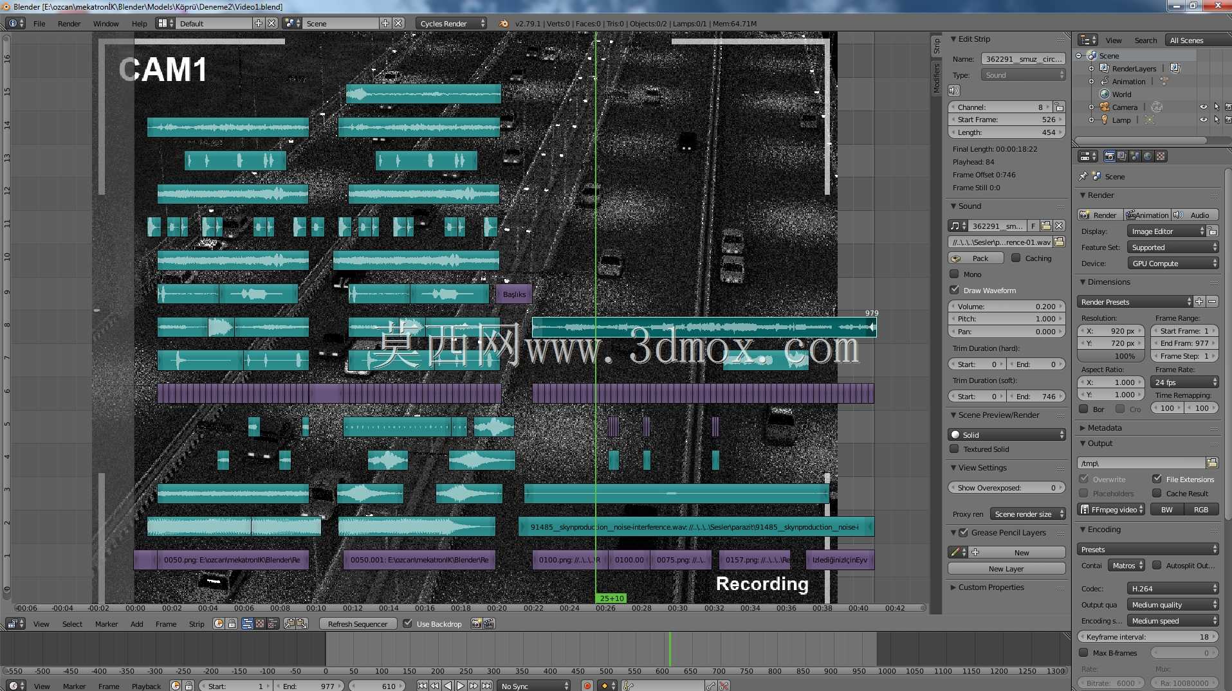The width and height of the screenshot is (1232, 691).
Task: Jump to the first frame in timeline
Action: point(422,686)
